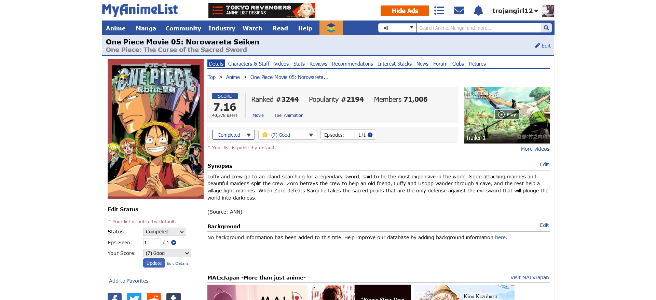The width and height of the screenshot is (656, 300).
Task: Open the Visit MALxJapan link
Action: click(x=530, y=277)
